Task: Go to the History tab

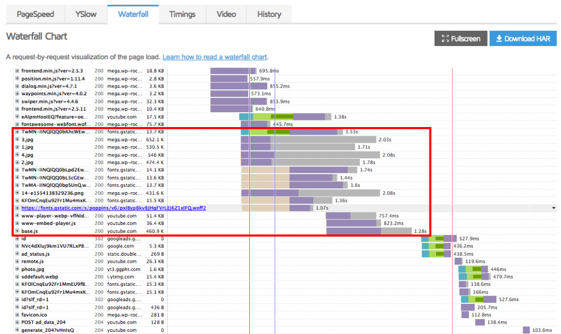Action: click(x=269, y=14)
